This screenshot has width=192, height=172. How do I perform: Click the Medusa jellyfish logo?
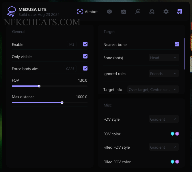[12, 12]
